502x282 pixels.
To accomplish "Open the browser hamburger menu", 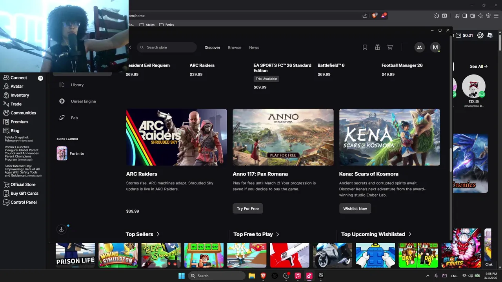I will (x=496, y=16).
